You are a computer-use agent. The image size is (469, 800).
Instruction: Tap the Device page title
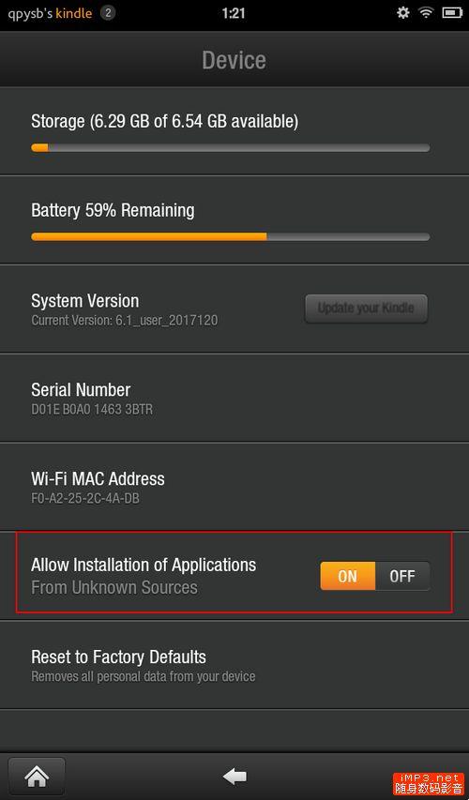(x=234, y=60)
